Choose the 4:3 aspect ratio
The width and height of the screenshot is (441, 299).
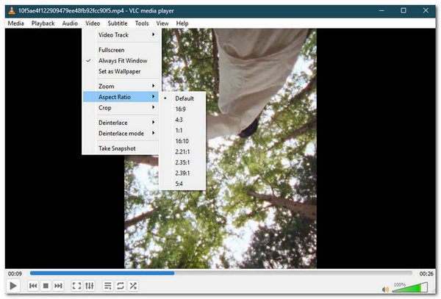pyautogui.click(x=179, y=122)
